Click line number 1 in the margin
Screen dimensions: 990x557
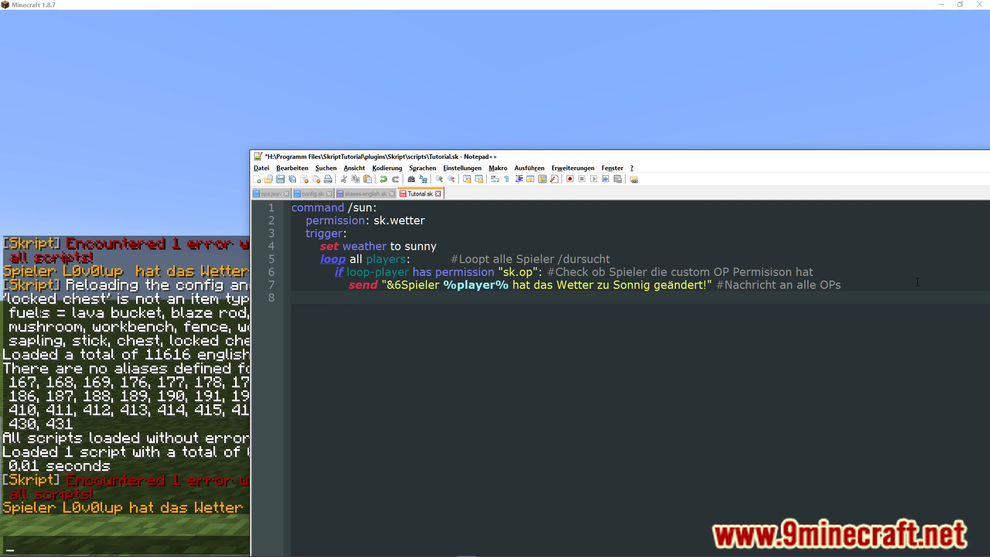click(x=271, y=208)
